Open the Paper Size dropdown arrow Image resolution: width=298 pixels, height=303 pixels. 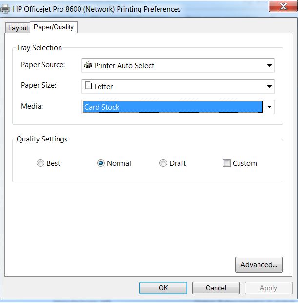pos(269,86)
